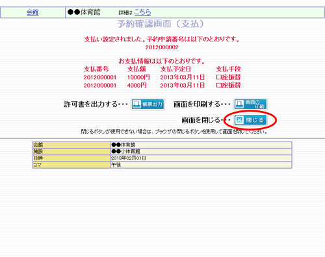Click the コマ row label
This screenshot has height=257, width=325.
point(71,165)
